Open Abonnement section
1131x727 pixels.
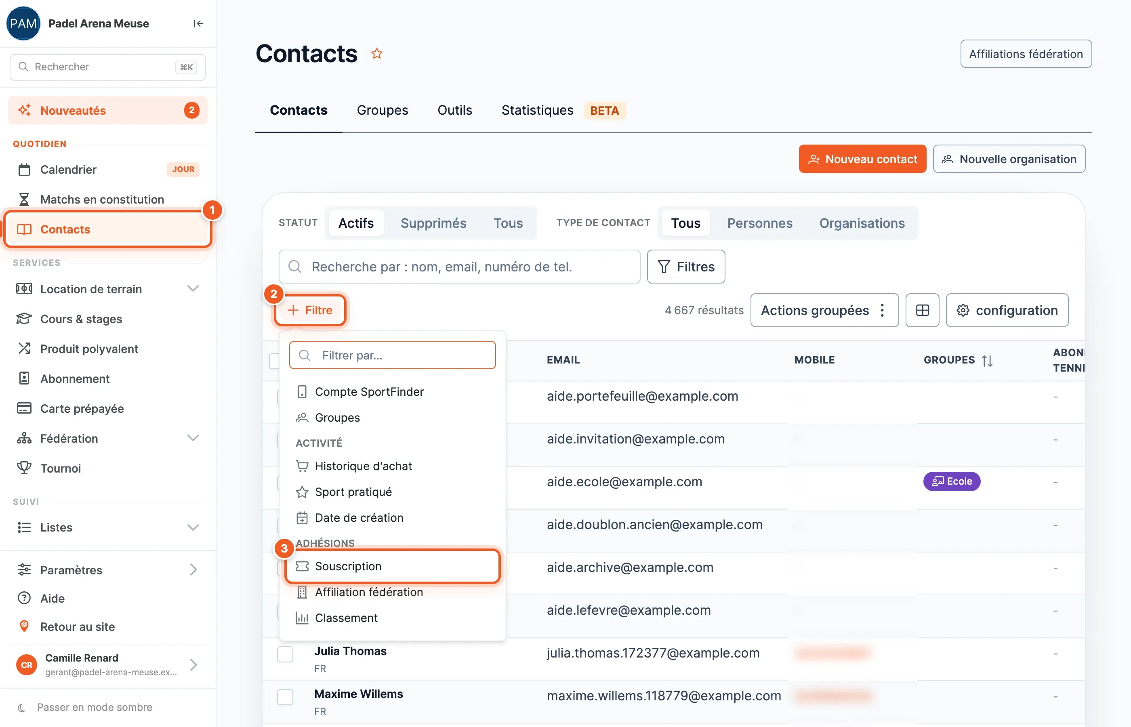(x=108, y=378)
